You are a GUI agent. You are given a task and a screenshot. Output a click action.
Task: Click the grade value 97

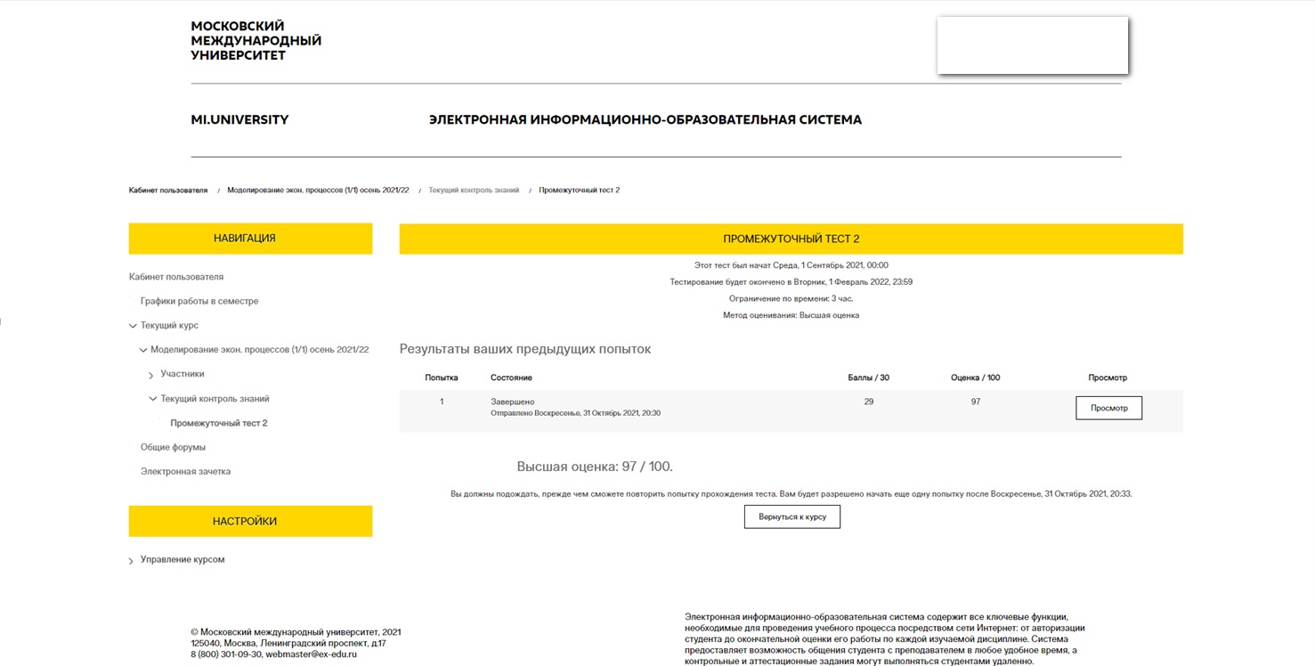pyautogui.click(x=976, y=402)
